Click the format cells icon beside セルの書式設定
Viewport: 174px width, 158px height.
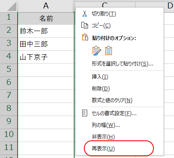[x=85, y=113]
